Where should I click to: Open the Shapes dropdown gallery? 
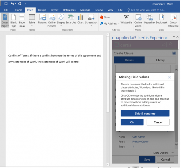point(61,25)
